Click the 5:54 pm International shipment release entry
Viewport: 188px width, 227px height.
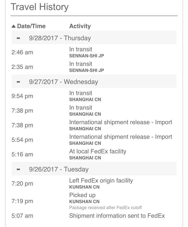click(94, 140)
